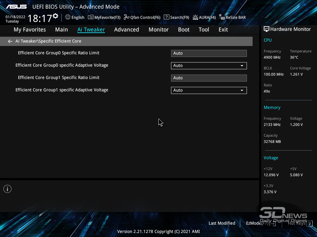Open the date/time settings gear icon
The width and height of the screenshot is (317, 237).
(55, 16)
